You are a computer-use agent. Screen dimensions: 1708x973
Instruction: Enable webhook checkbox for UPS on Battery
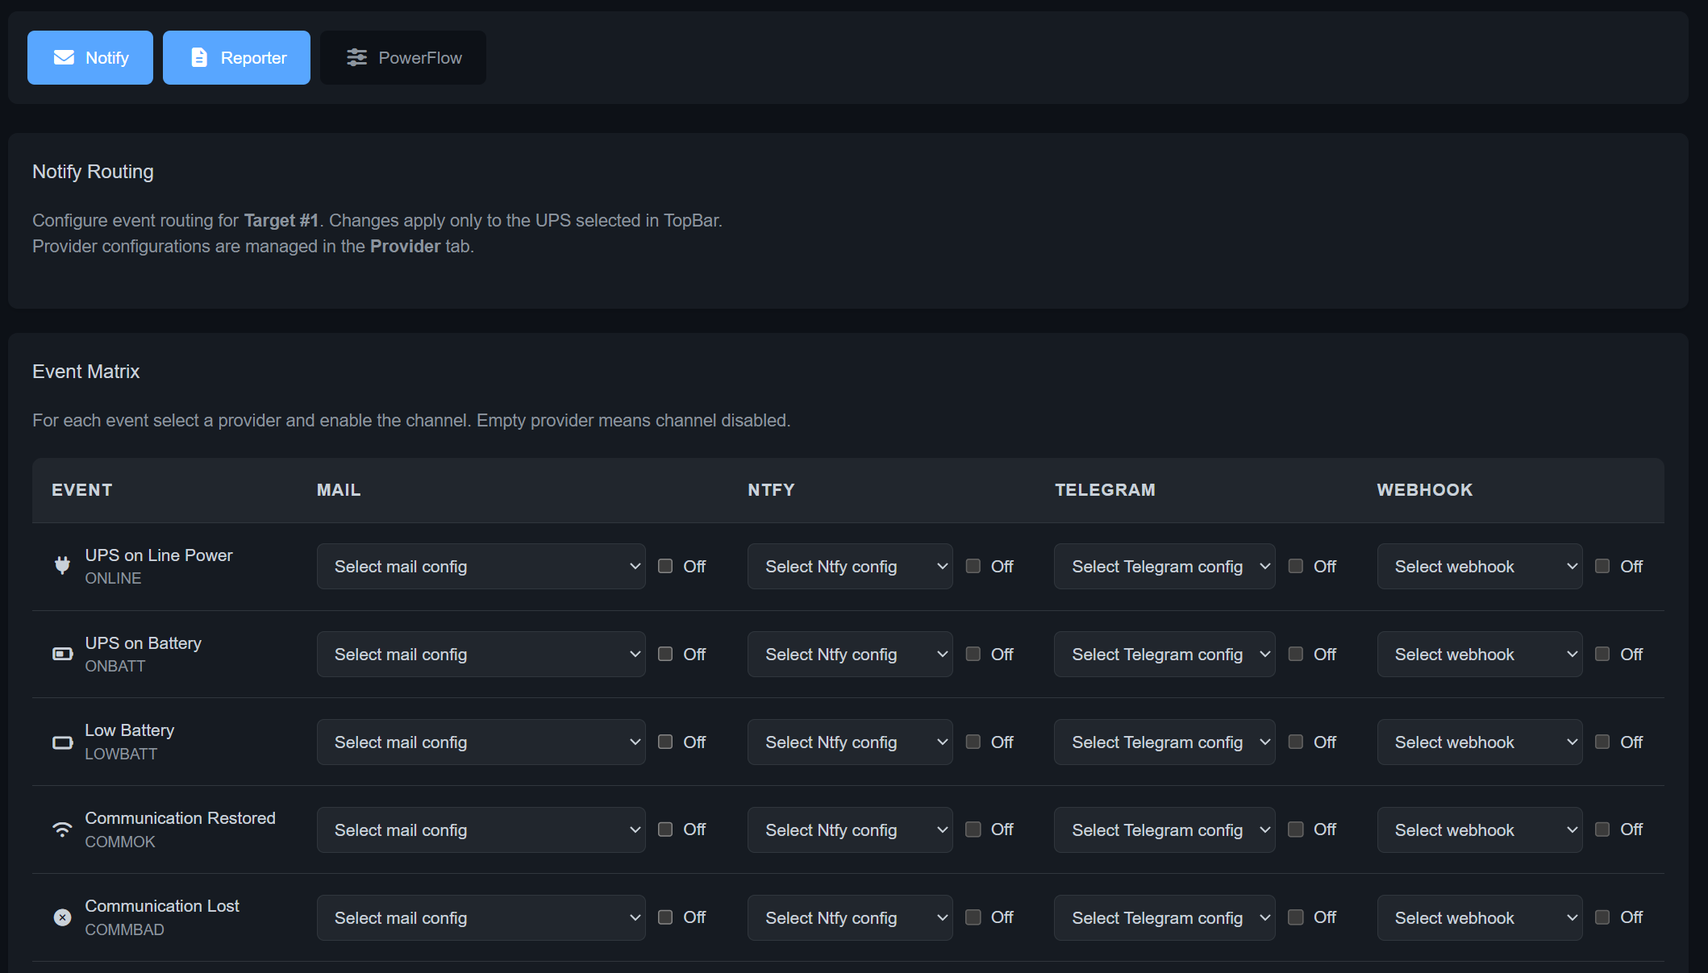coord(1602,654)
